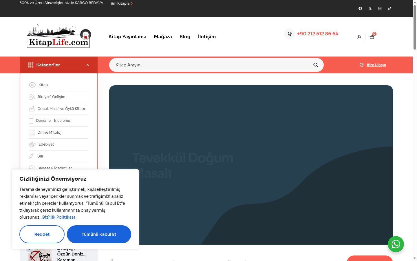Image resolution: width=417 pixels, height=261 pixels.
Task: Open the Gizlilik Politikası link
Action: coord(58,217)
